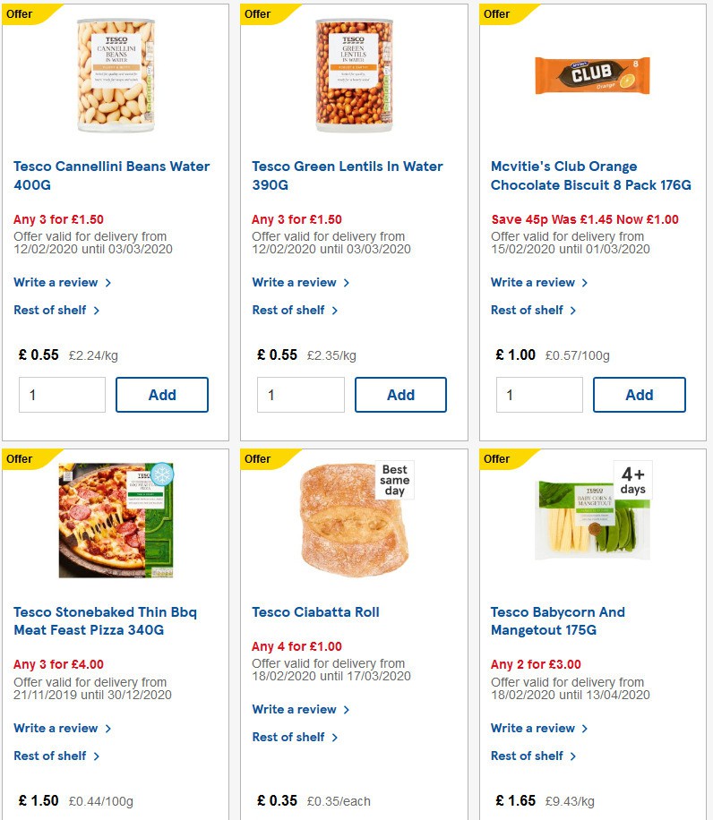The width and height of the screenshot is (713, 820).
Task: Expand Rest of shelf under Green Lentils
Action: click(x=289, y=310)
